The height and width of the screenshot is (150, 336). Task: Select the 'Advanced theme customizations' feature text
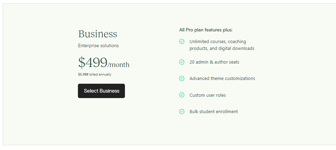(x=222, y=79)
